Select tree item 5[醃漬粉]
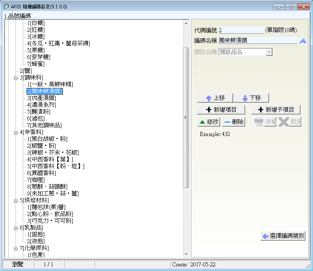The image size is (313, 271). coord(39,112)
